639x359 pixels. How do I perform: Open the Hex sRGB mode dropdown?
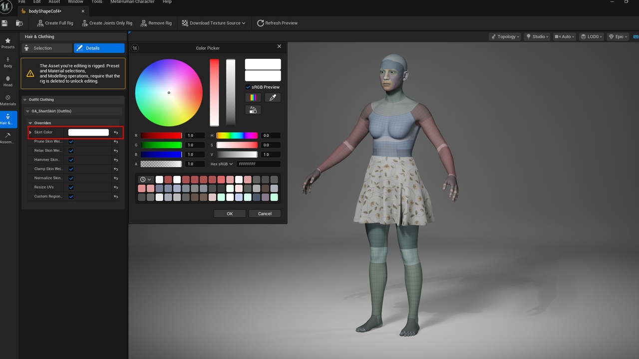(x=222, y=164)
